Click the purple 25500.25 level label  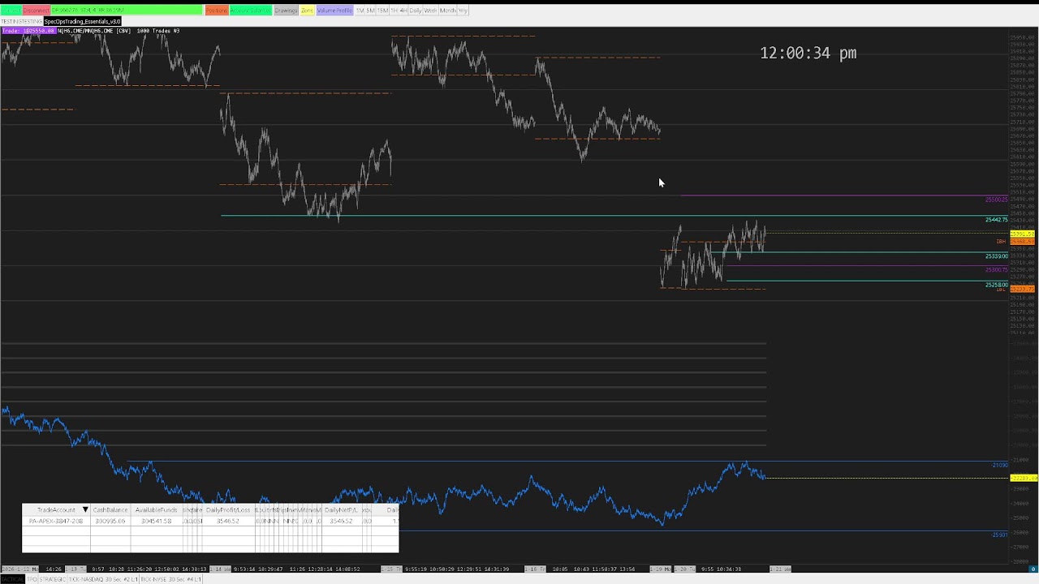coord(996,200)
